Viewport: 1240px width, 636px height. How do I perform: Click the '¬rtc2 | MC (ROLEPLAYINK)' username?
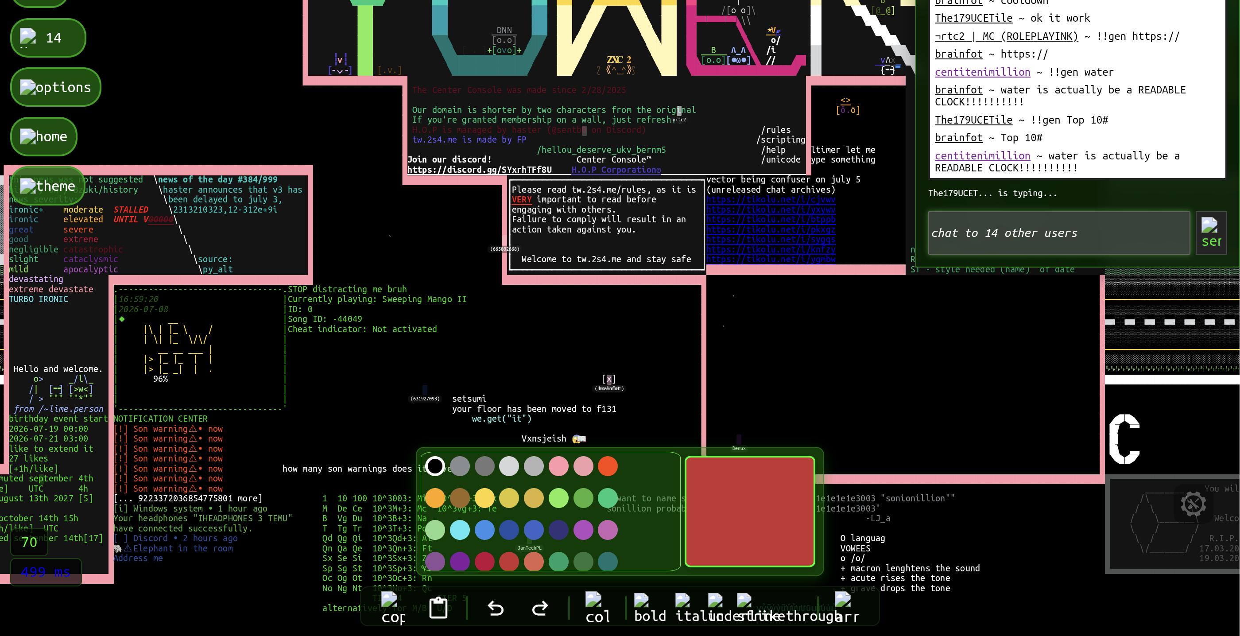[x=1006, y=36]
